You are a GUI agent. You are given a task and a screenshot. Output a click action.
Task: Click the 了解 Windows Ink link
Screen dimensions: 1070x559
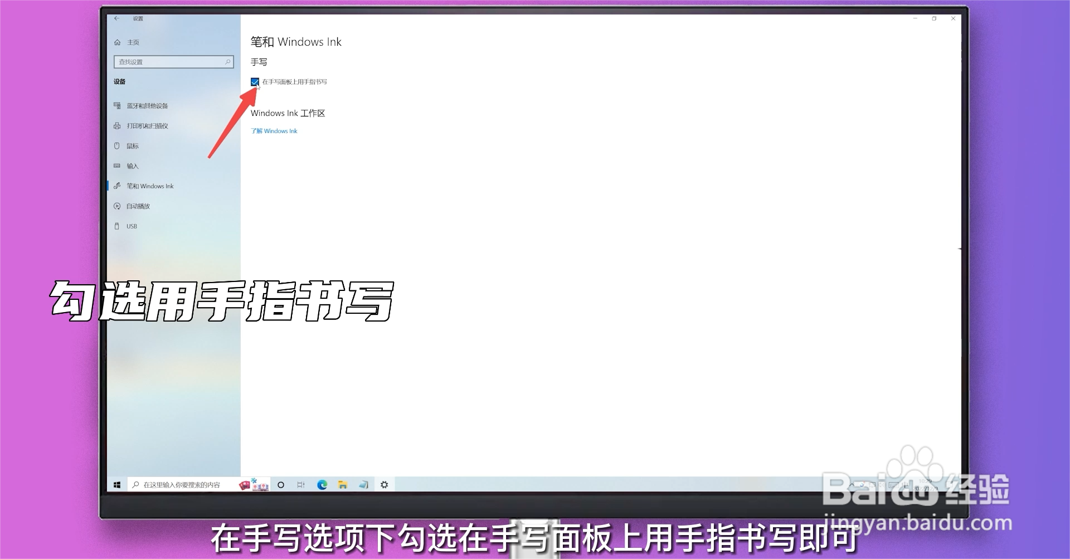[x=274, y=130]
